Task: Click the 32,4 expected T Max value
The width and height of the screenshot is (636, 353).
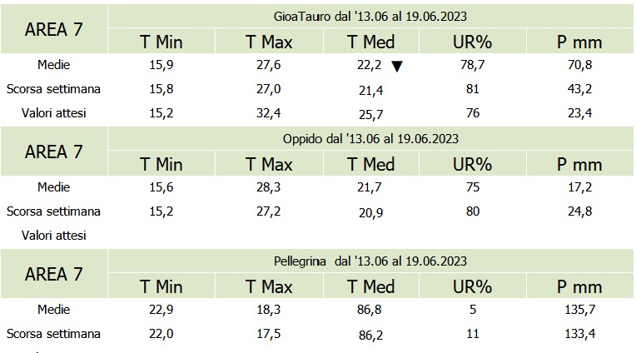Action: click(x=268, y=112)
